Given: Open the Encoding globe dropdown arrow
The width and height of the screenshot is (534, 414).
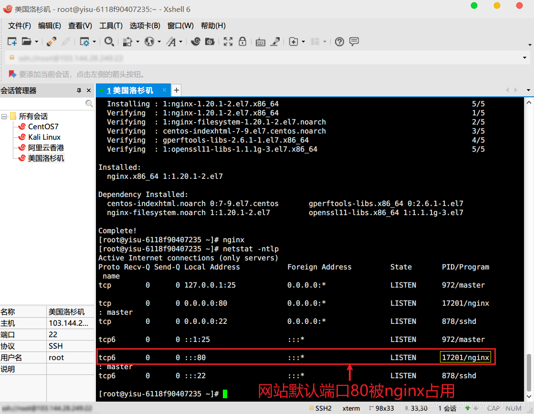Looking at the screenshot, I should point(159,42).
